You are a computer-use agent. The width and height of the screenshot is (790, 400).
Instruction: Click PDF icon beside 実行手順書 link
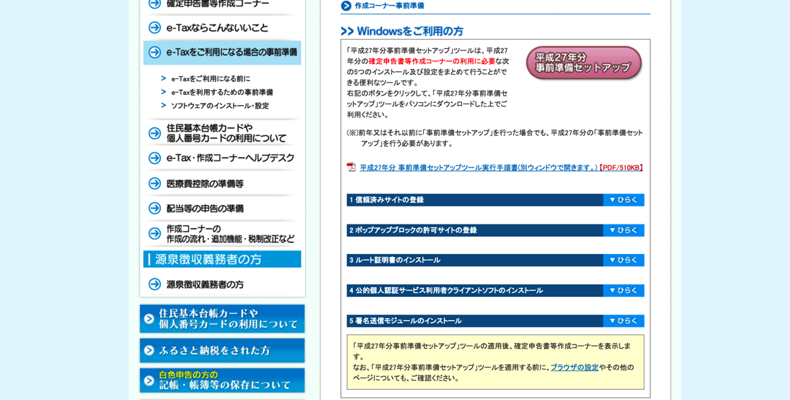[x=351, y=167]
